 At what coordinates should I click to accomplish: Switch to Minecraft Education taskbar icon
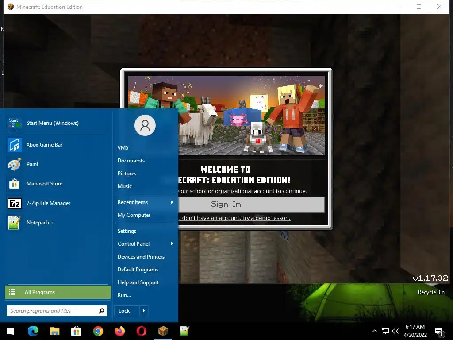(x=163, y=331)
